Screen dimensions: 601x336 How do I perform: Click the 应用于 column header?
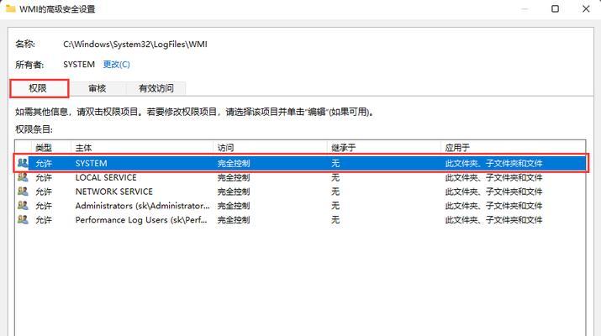click(457, 147)
